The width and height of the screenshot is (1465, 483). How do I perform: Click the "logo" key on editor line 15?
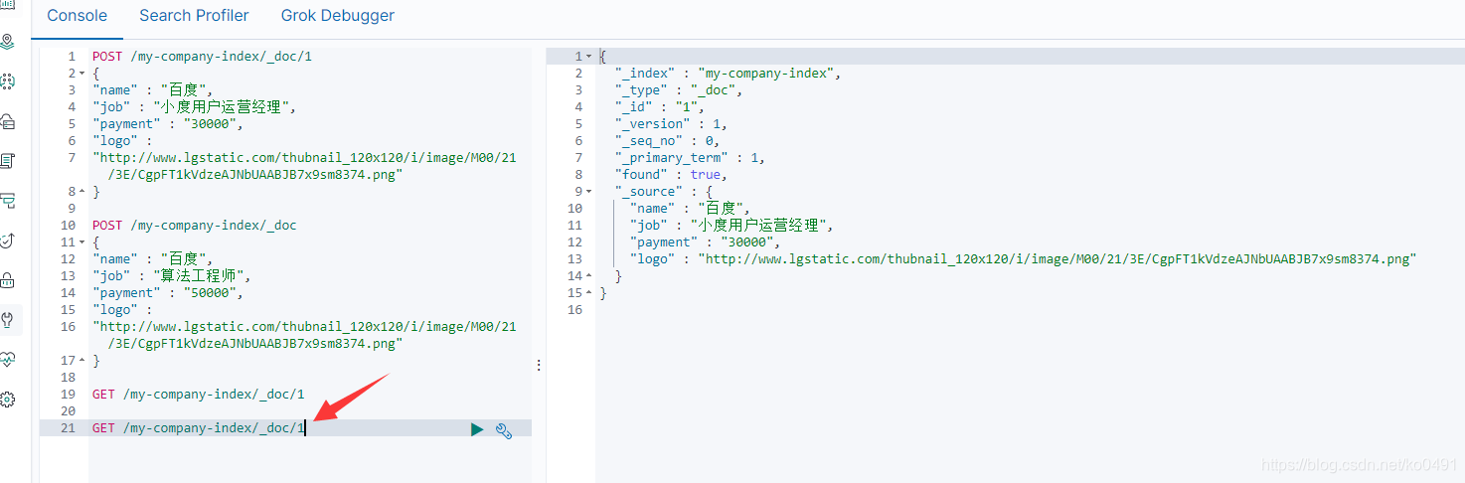pyautogui.click(x=114, y=310)
